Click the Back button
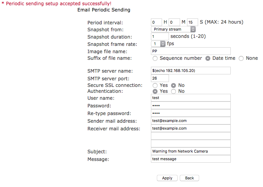 click(x=189, y=178)
